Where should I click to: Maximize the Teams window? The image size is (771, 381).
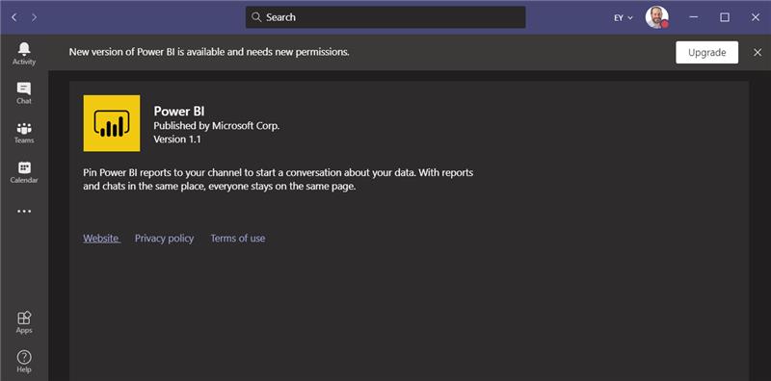[725, 17]
